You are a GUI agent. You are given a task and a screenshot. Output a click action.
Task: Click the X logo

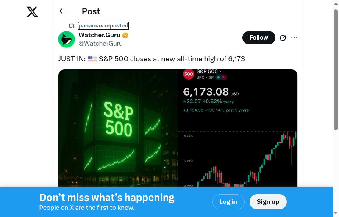click(32, 12)
